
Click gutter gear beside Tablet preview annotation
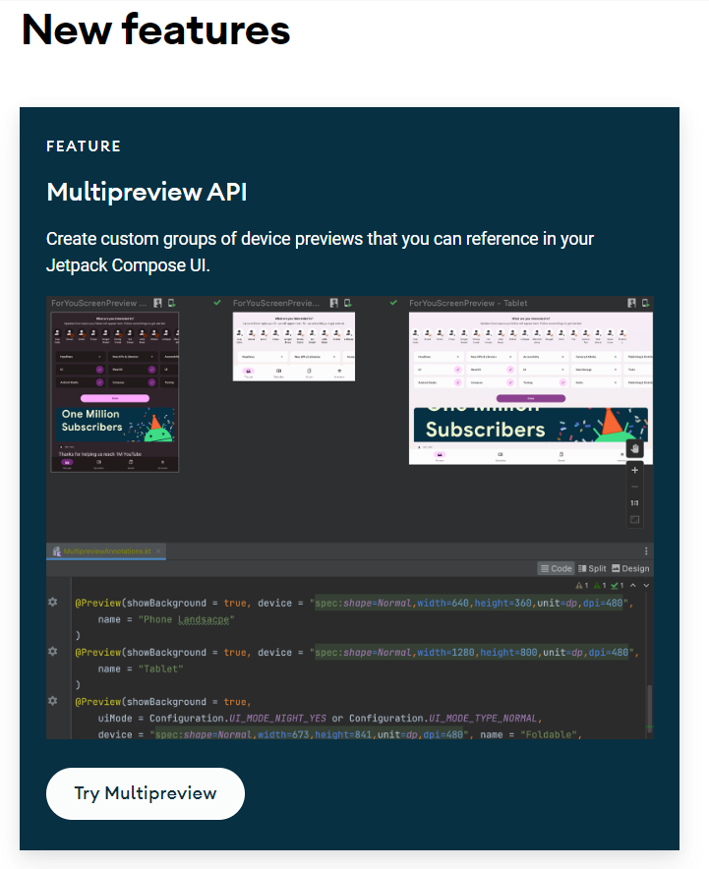[53, 651]
